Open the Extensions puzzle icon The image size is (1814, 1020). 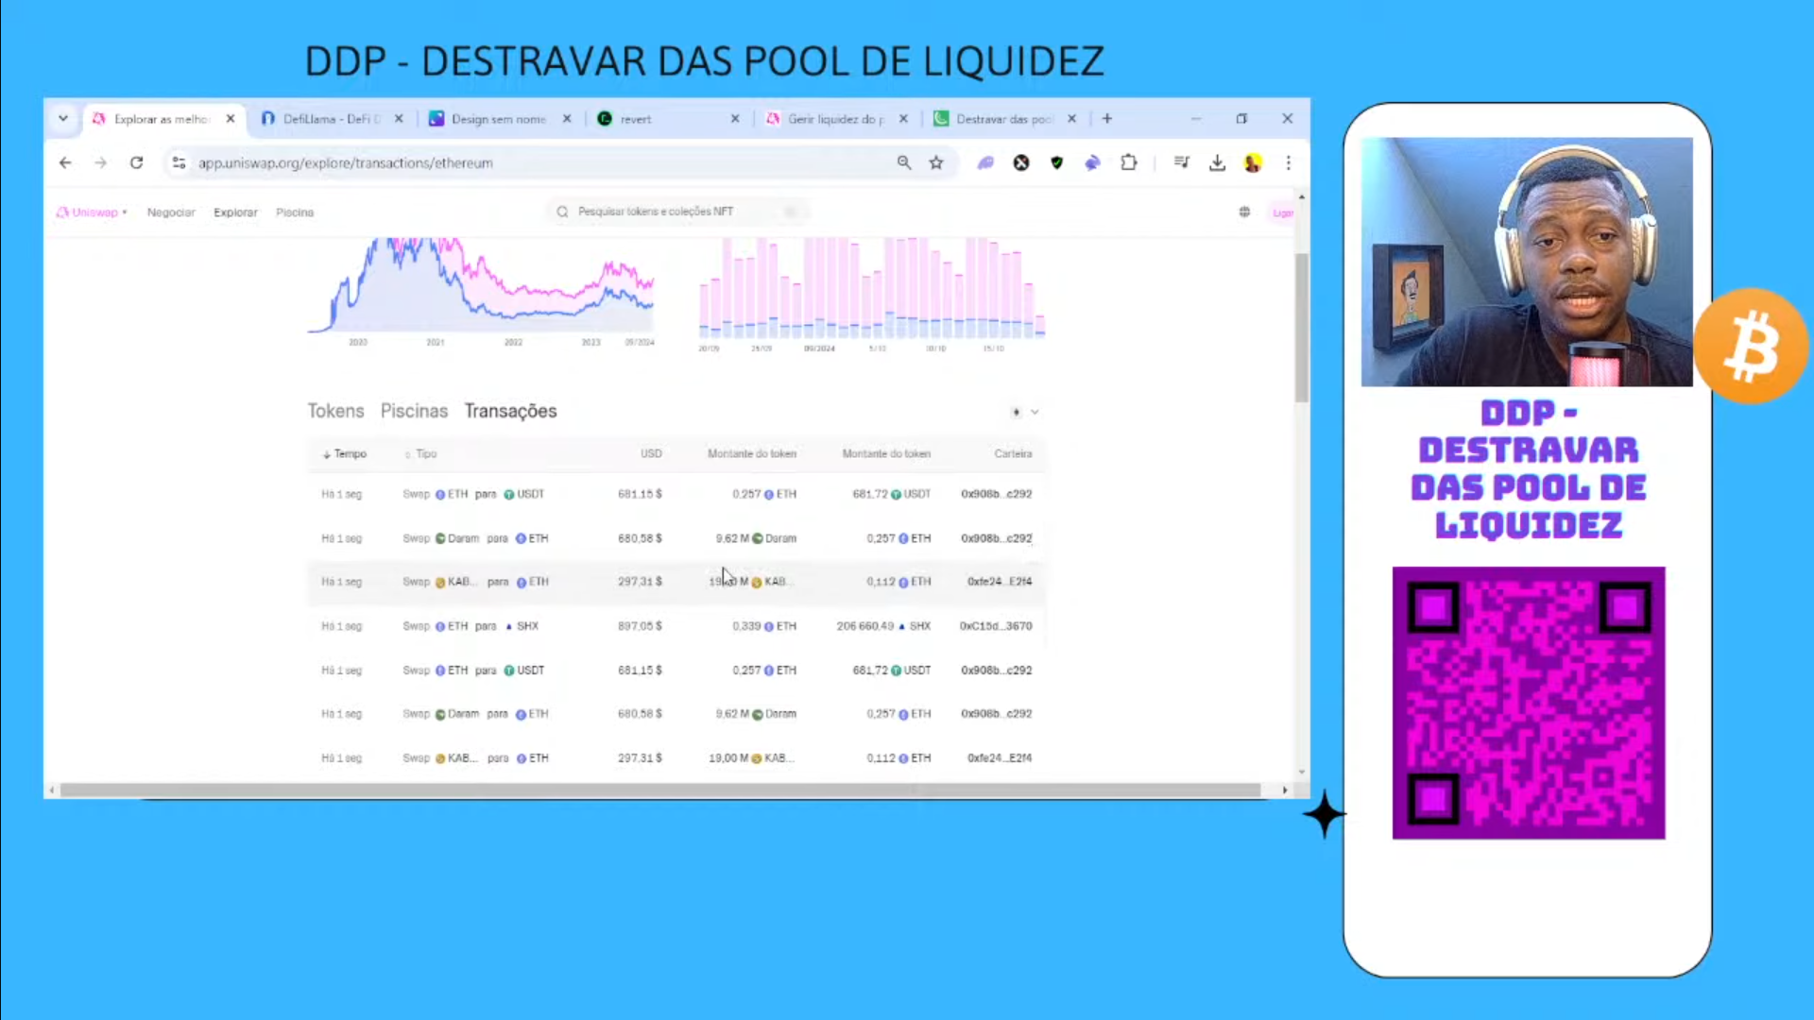click(1129, 162)
